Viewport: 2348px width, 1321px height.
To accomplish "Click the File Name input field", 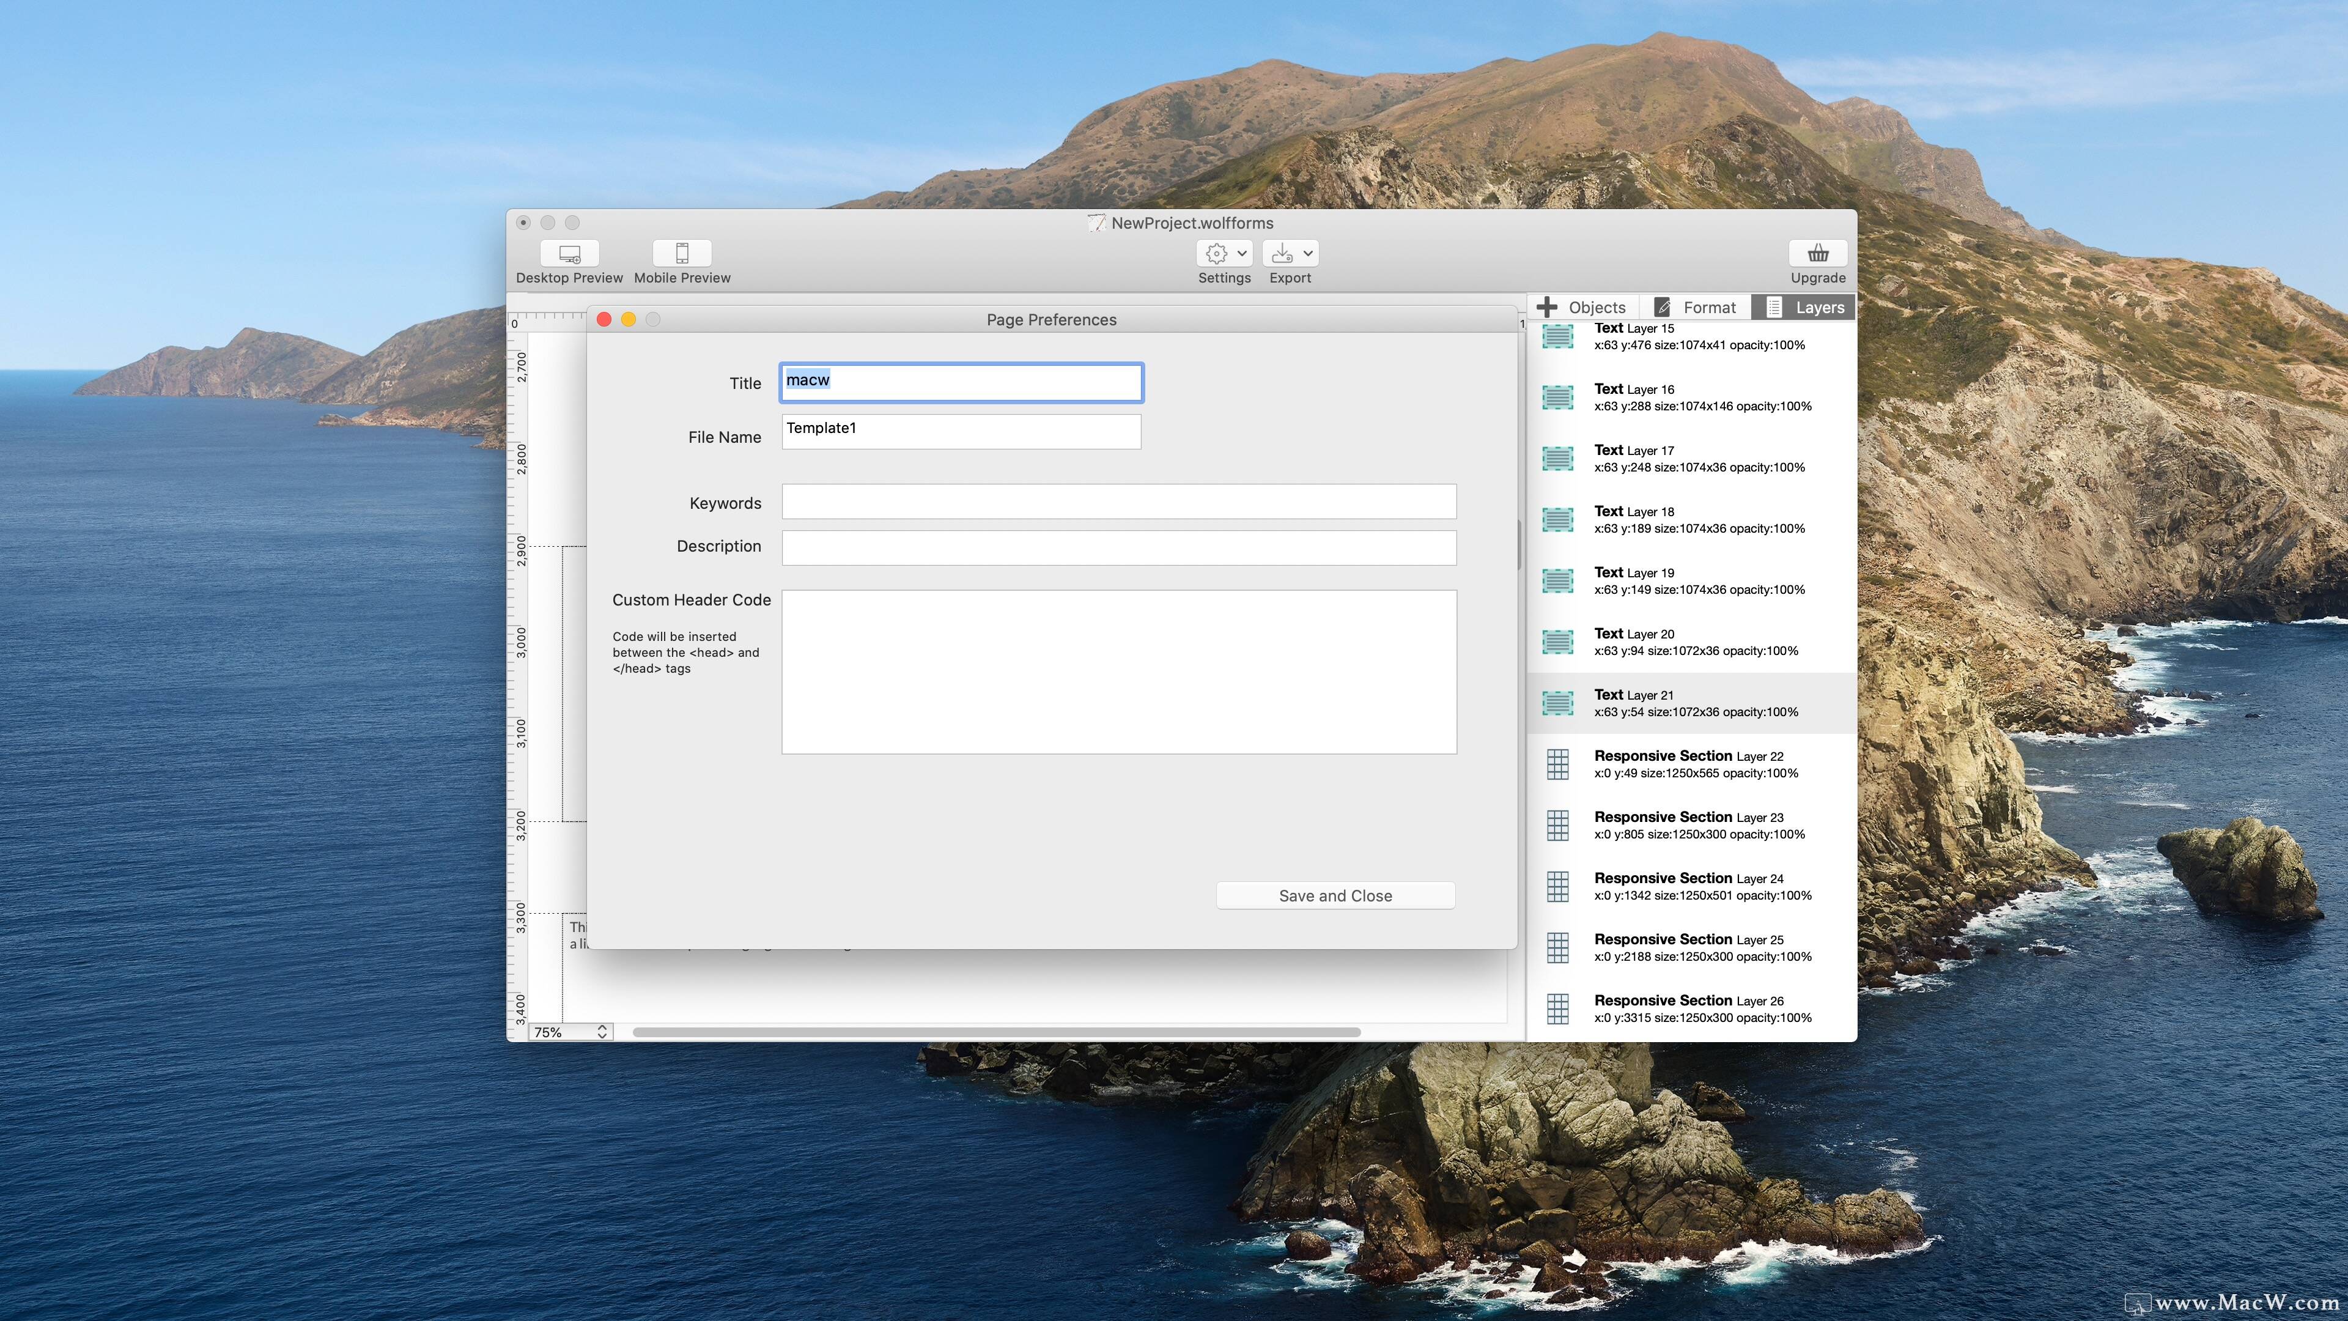I will coord(962,431).
